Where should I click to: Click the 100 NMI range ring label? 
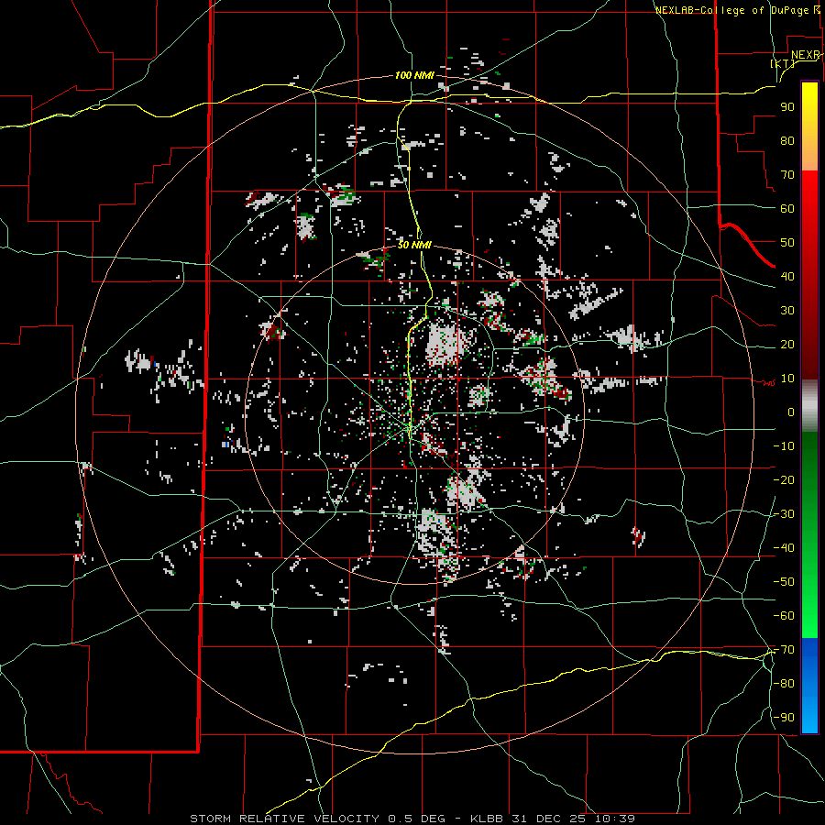click(x=414, y=76)
